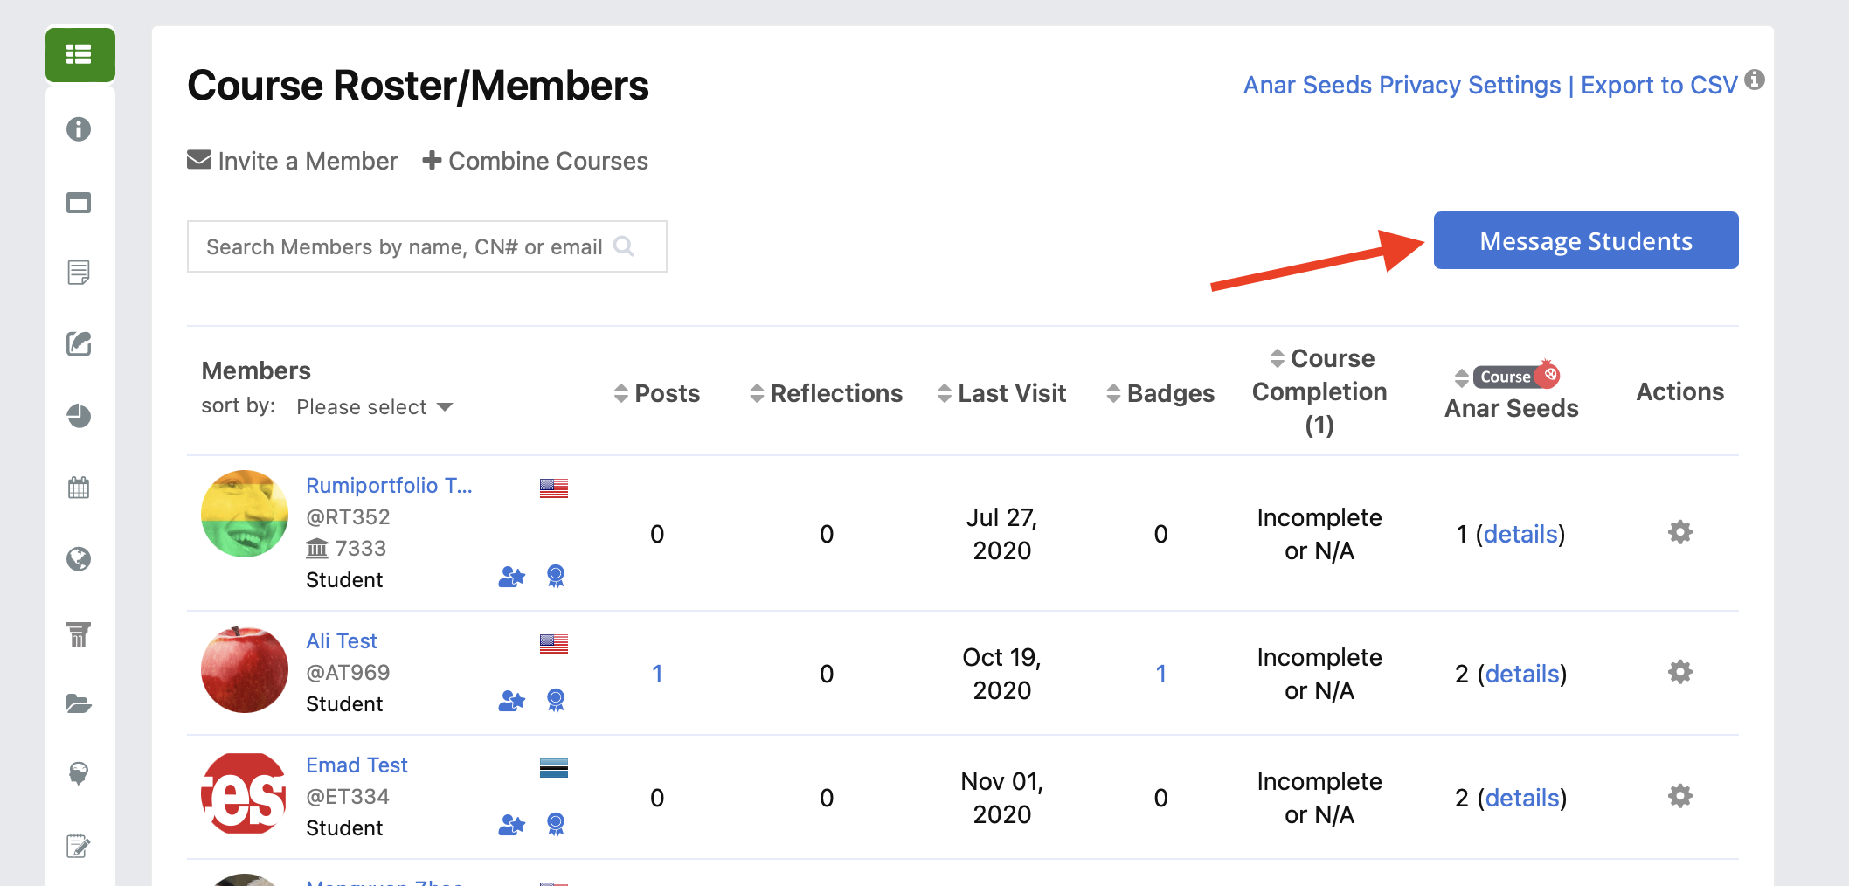Click Ali Test's posts count 1
The height and width of the screenshot is (886, 1849).
click(657, 674)
